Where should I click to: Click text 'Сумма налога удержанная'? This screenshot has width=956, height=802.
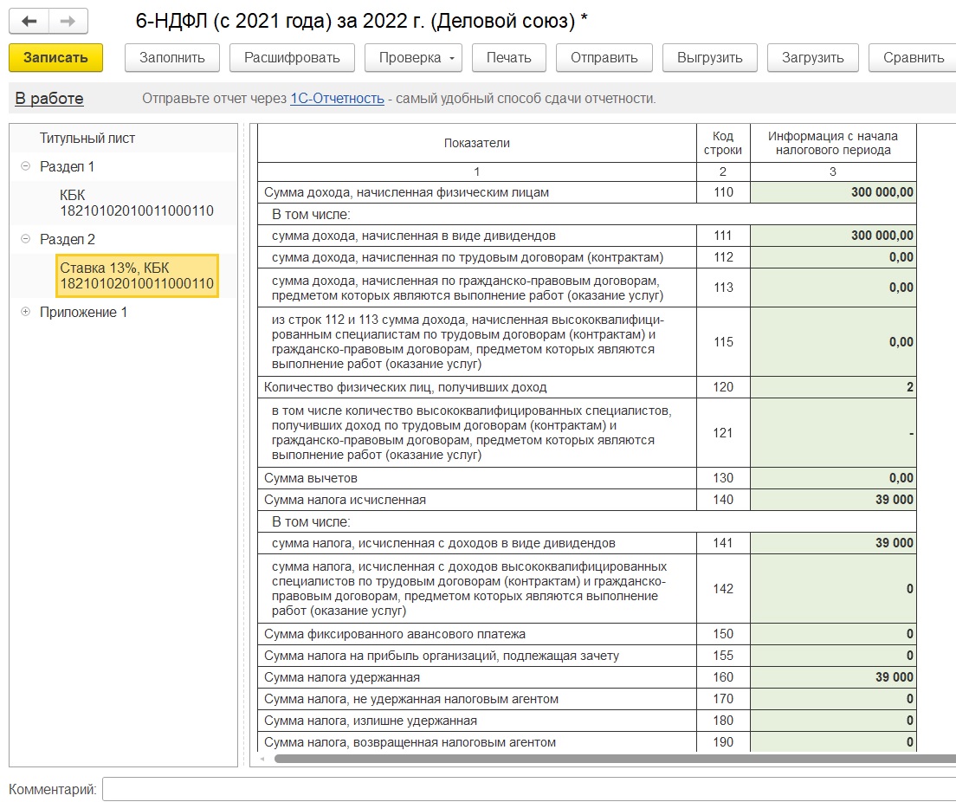(x=341, y=677)
